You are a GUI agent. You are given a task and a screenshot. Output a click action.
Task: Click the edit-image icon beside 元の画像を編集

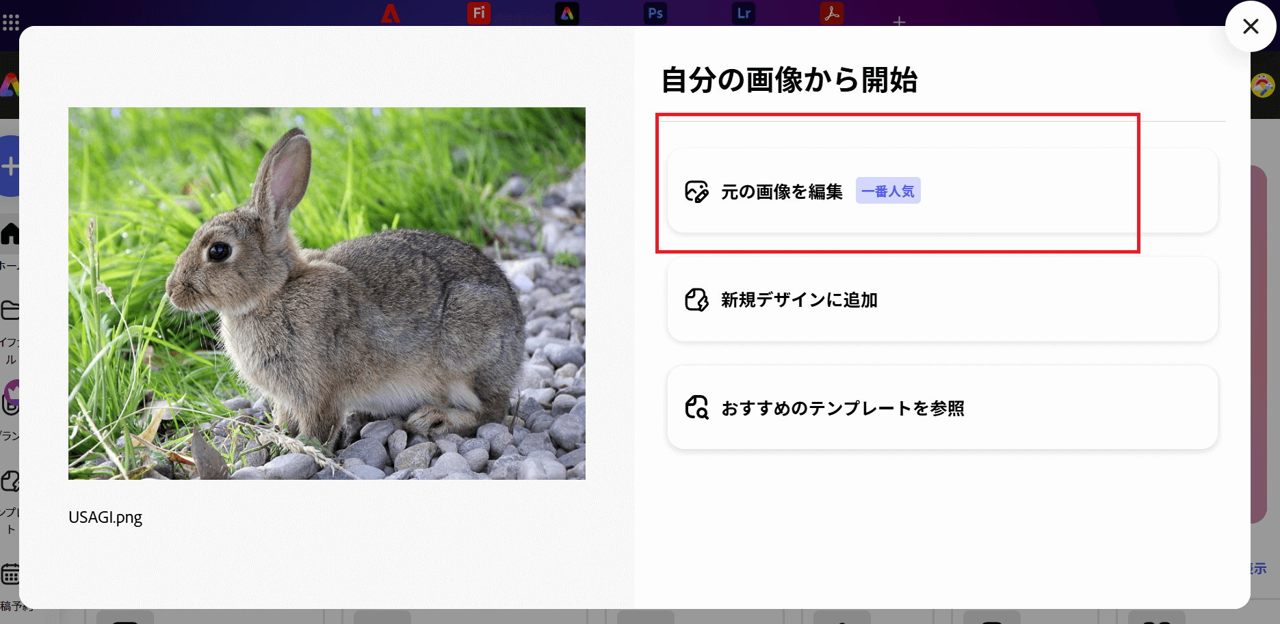click(x=696, y=191)
